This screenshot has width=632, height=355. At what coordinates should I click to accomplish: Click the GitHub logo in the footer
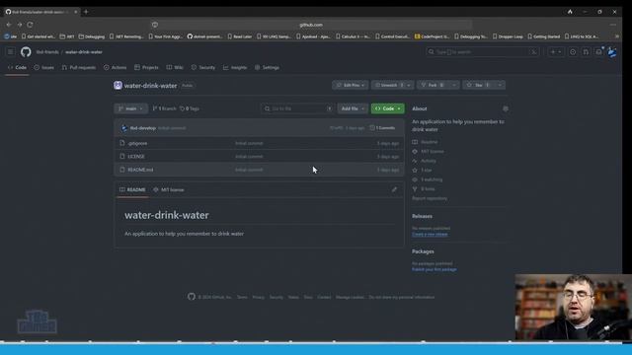[192, 297]
